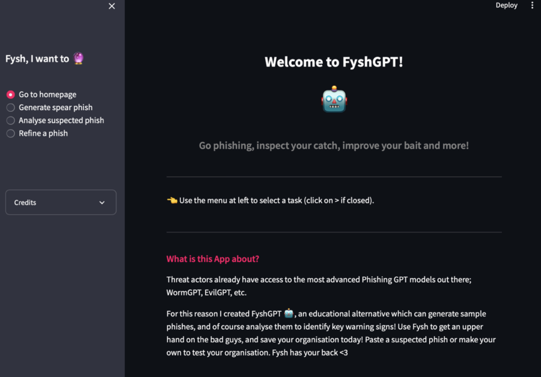
Task: Click the small robot emoji after FyshGPT text
Action: coord(289,313)
